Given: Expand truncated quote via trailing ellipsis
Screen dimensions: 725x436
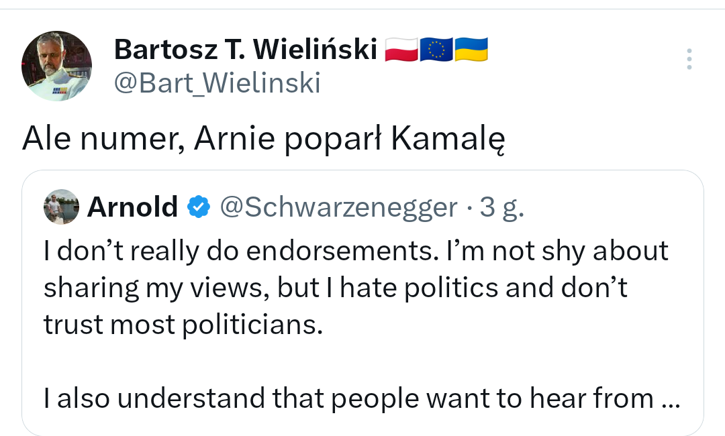Looking at the screenshot, I should [x=671, y=400].
